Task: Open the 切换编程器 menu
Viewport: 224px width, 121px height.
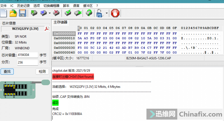Action: 52,6
